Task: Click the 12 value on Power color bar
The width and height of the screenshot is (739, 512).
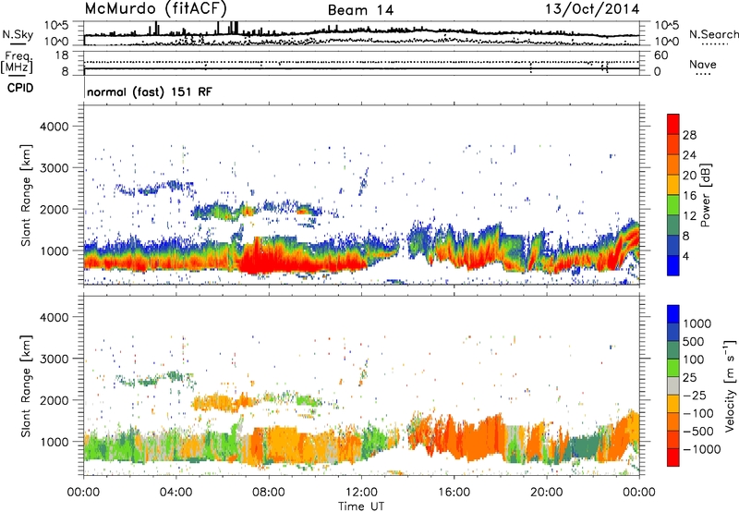Action: pyautogui.click(x=689, y=216)
